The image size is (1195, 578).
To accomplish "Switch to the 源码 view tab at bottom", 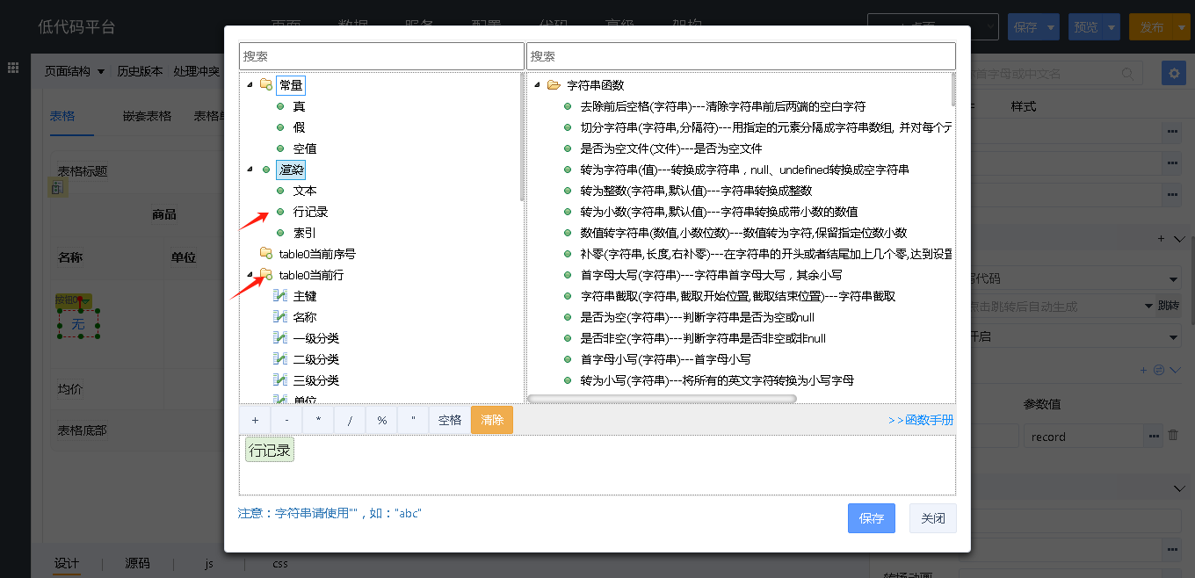I will [x=137, y=563].
